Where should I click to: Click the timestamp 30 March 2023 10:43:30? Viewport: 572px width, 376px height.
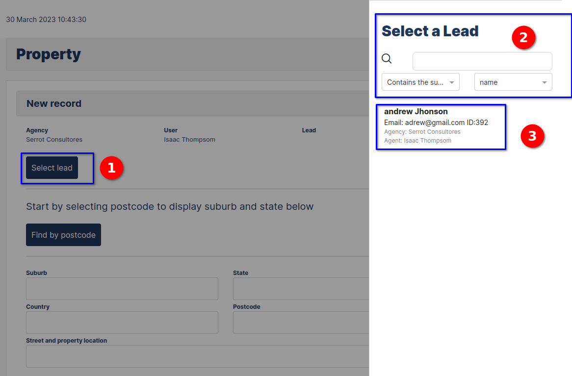(x=46, y=20)
